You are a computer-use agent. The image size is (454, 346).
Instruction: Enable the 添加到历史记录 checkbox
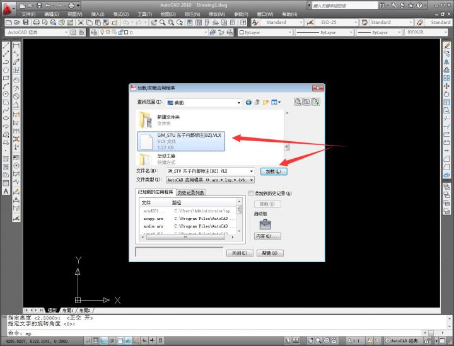tap(251, 193)
